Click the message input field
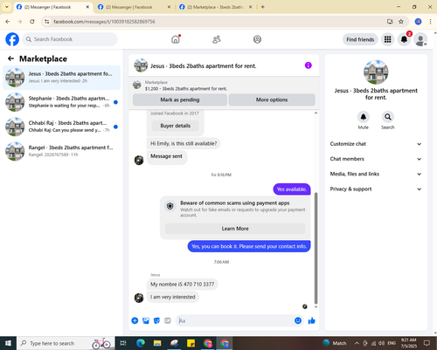 [236, 320]
